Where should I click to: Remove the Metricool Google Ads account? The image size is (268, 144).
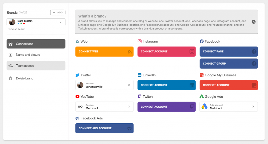coord(253,107)
